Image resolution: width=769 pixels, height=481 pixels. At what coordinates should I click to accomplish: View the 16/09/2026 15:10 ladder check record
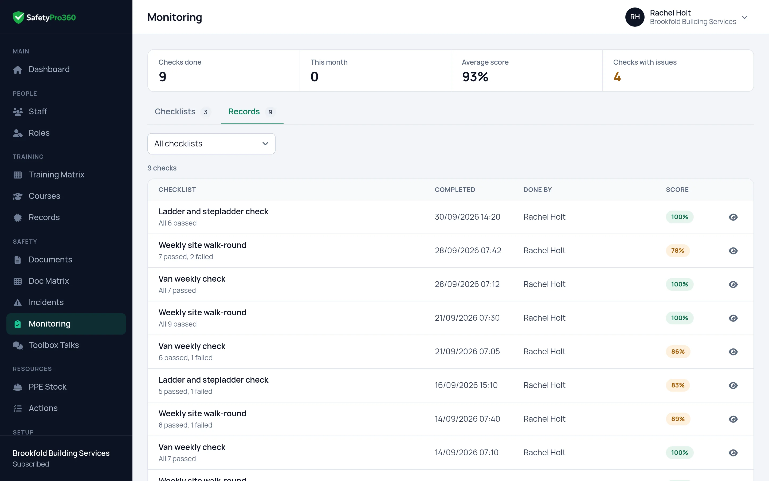tap(733, 385)
